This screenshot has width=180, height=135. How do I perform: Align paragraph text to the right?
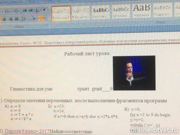click(x=11, y=19)
